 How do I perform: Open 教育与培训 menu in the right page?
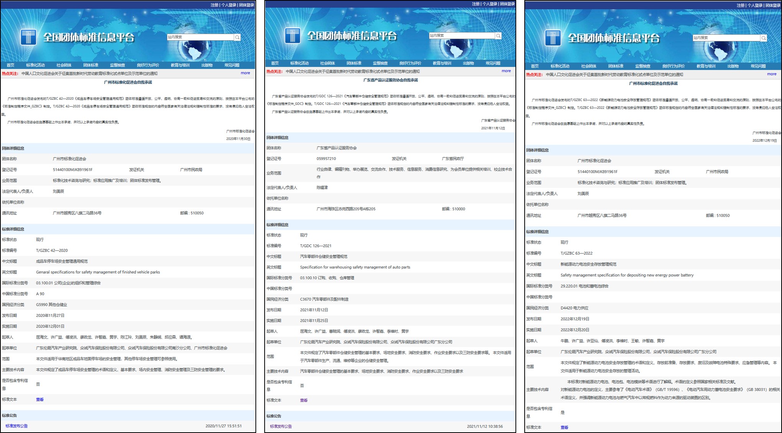[x=706, y=66]
